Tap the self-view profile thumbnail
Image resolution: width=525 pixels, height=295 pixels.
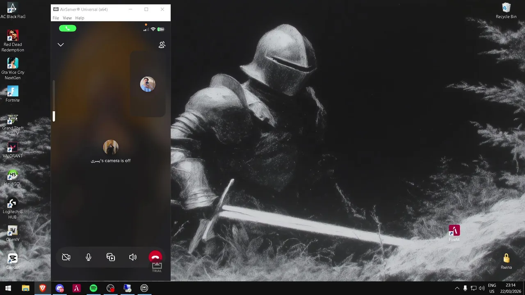[148, 84]
